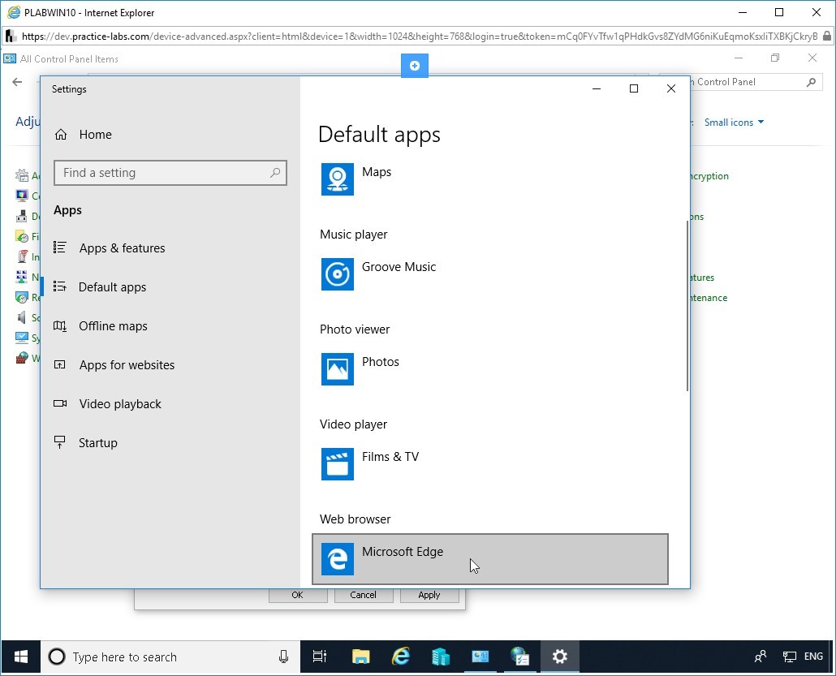Change Groove Music default player
This screenshot has width=836, height=676.
click(x=490, y=274)
